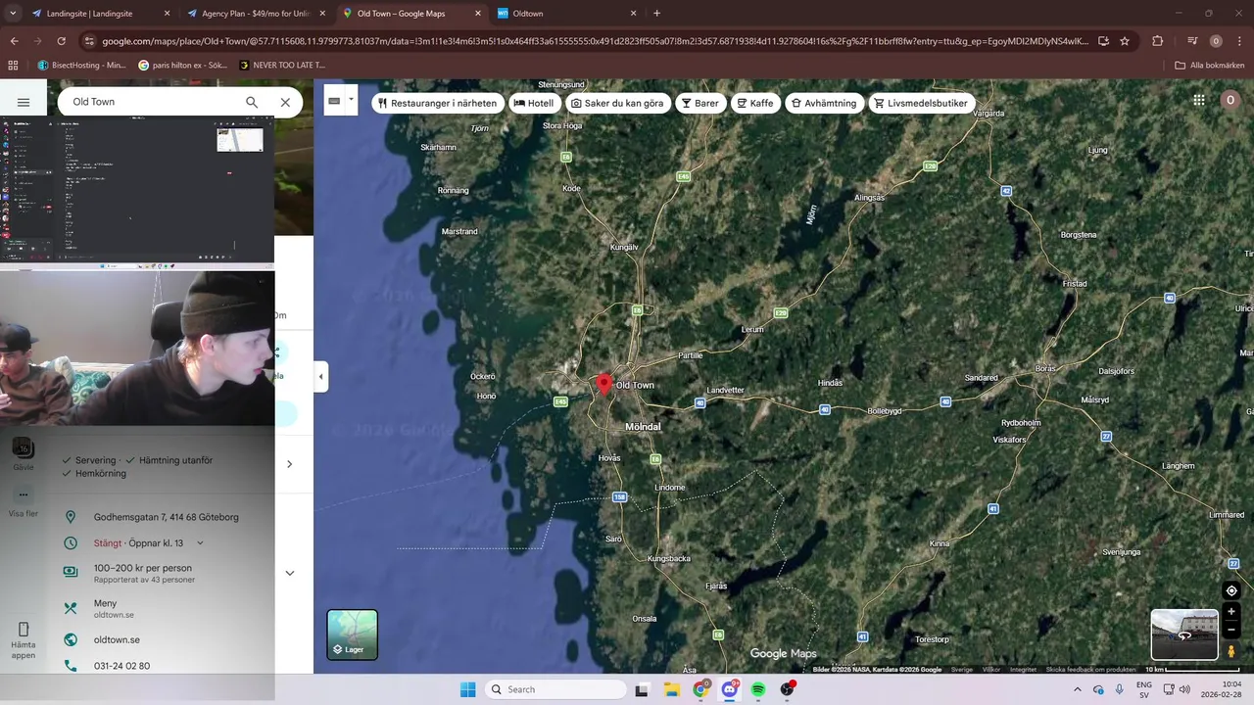Open the keyboard input tools dropdown
Screen dimensions: 1254x705
[x=351, y=100]
